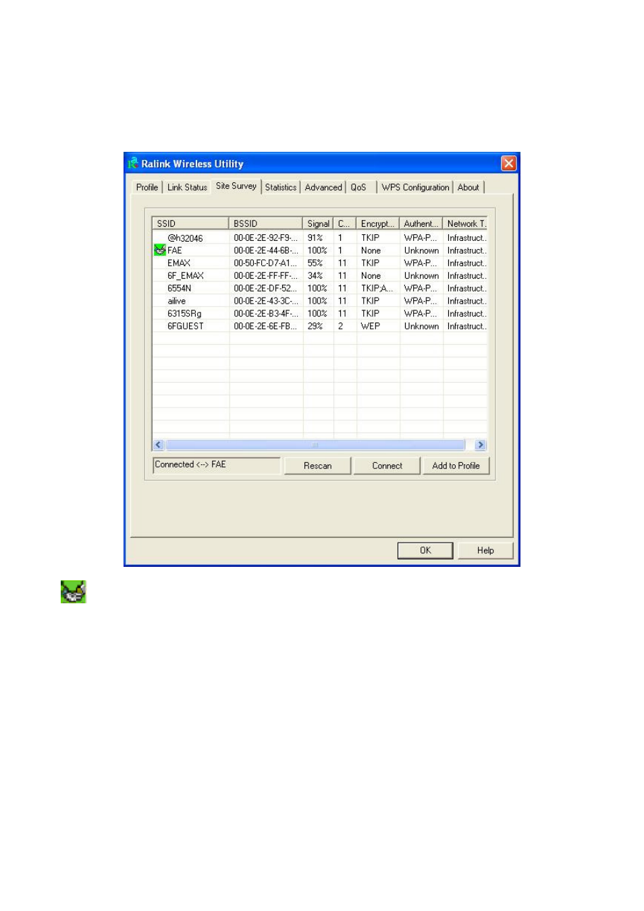Select the @h32046 network row

319,238
